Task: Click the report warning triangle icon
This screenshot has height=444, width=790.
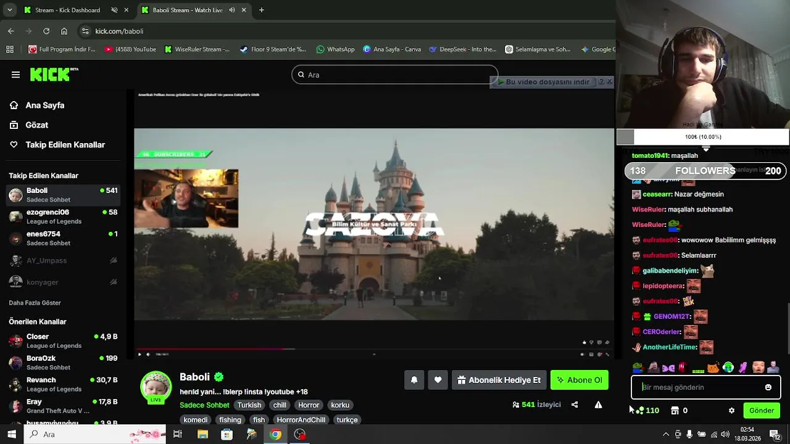Action: coord(598,405)
